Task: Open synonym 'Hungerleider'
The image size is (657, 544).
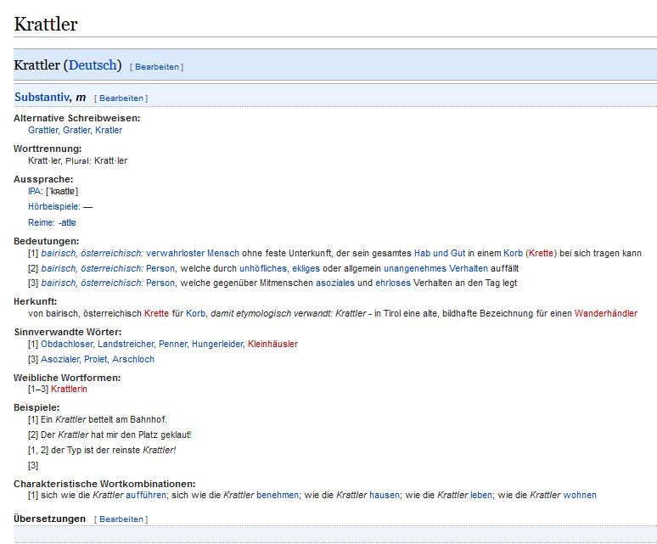Action: tap(217, 344)
